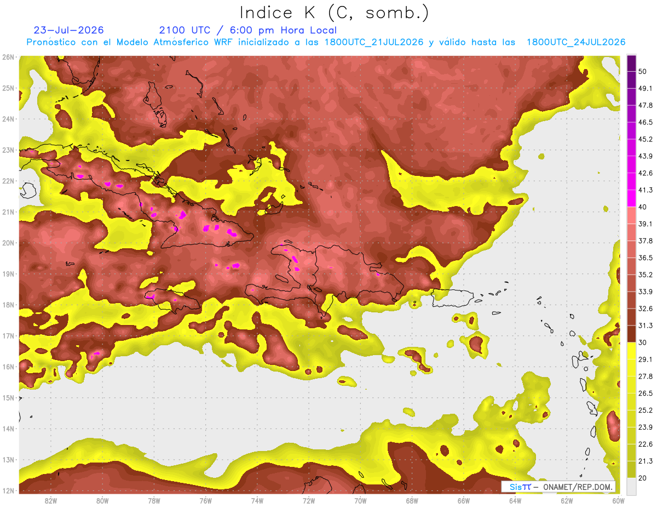
Task: Click the latitude label '26N'
Action: [x=8, y=57]
